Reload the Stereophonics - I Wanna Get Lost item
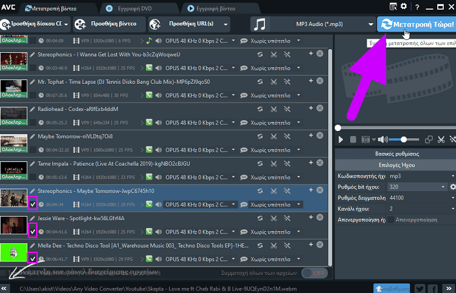This screenshot has width=456, height=293. 260,54
